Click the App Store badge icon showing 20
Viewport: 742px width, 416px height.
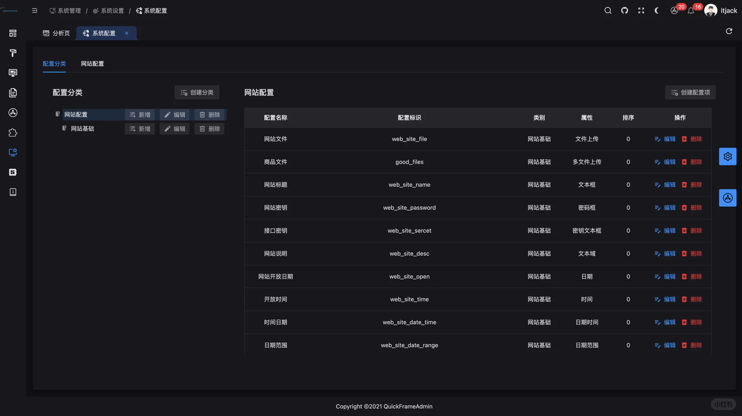pos(675,10)
